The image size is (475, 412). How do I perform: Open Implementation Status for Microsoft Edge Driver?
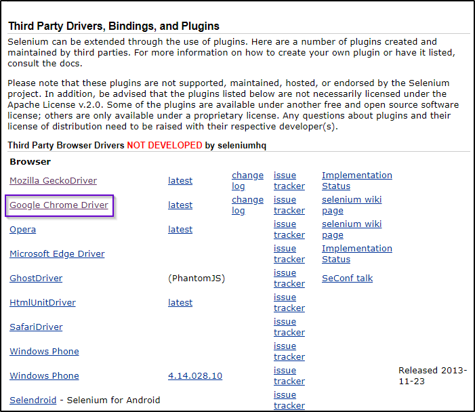pos(357,254)
